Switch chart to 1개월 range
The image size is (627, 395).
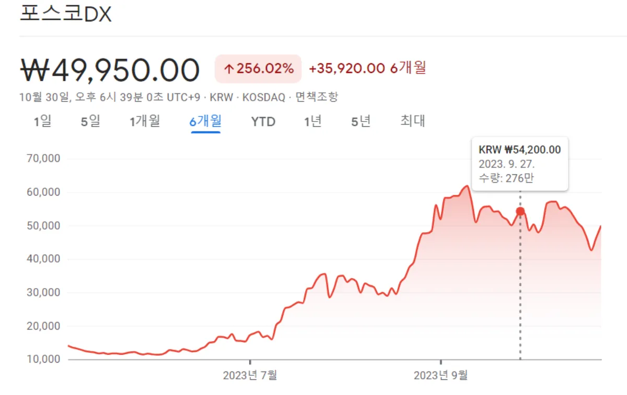pos(145,122)
